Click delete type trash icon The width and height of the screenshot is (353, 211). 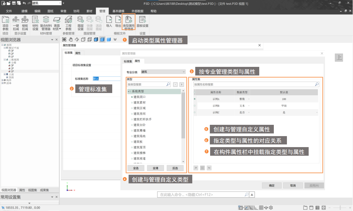pos(182,85)
